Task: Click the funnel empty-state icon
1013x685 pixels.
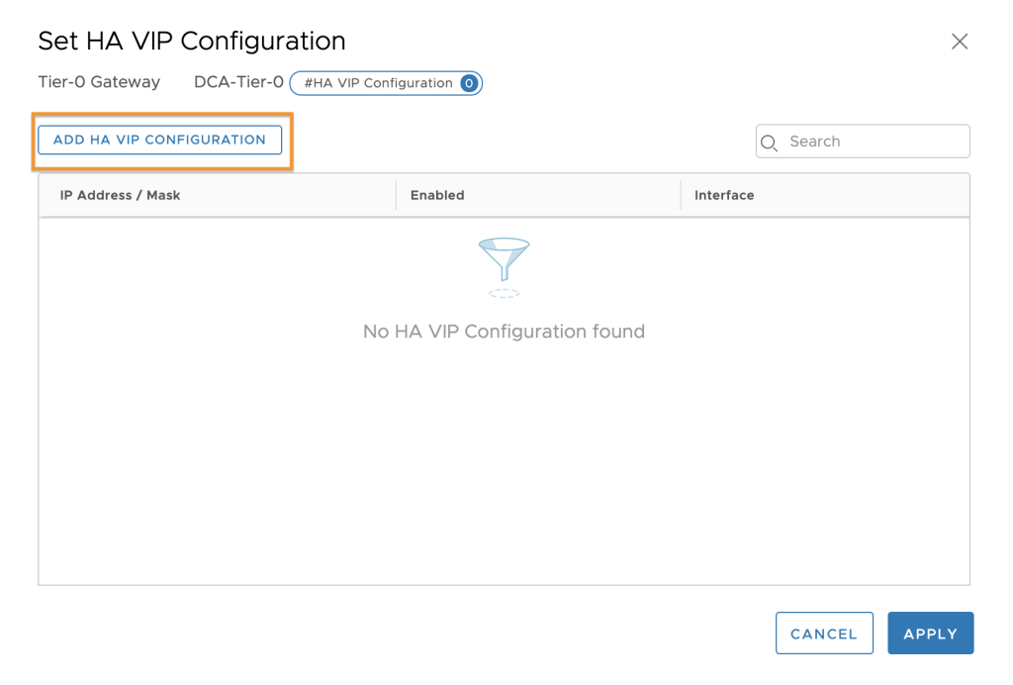Action: [x=504, y=259]
